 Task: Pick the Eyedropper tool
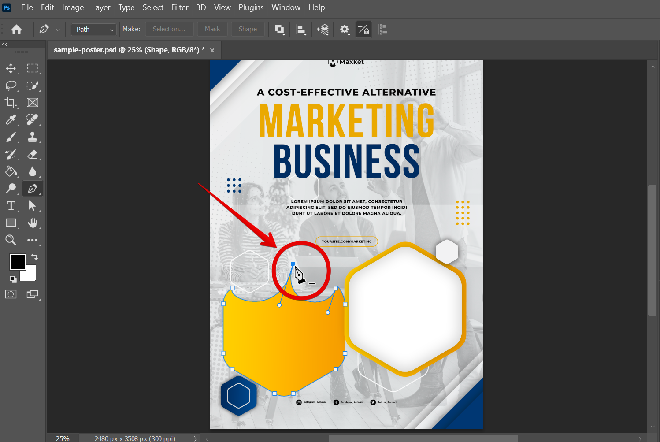click(11, 119)
